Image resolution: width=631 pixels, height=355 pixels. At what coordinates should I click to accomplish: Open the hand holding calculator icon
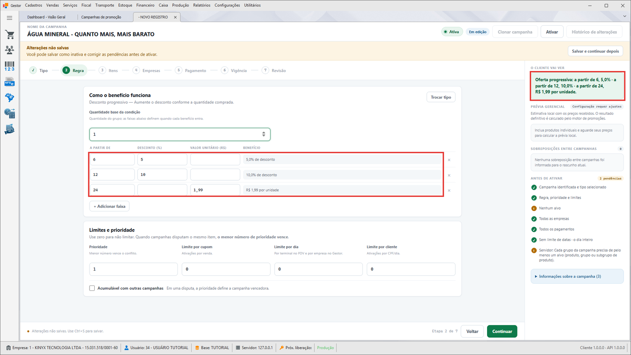(9, 129)
